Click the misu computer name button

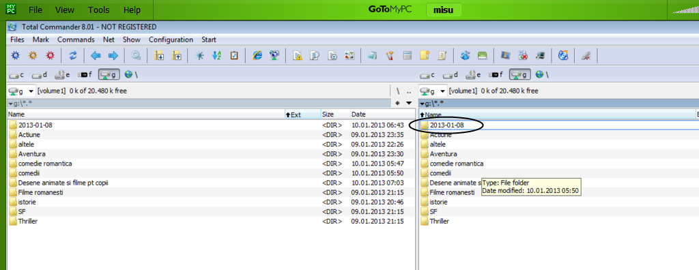pyautogui.click(x=444, y=10)
